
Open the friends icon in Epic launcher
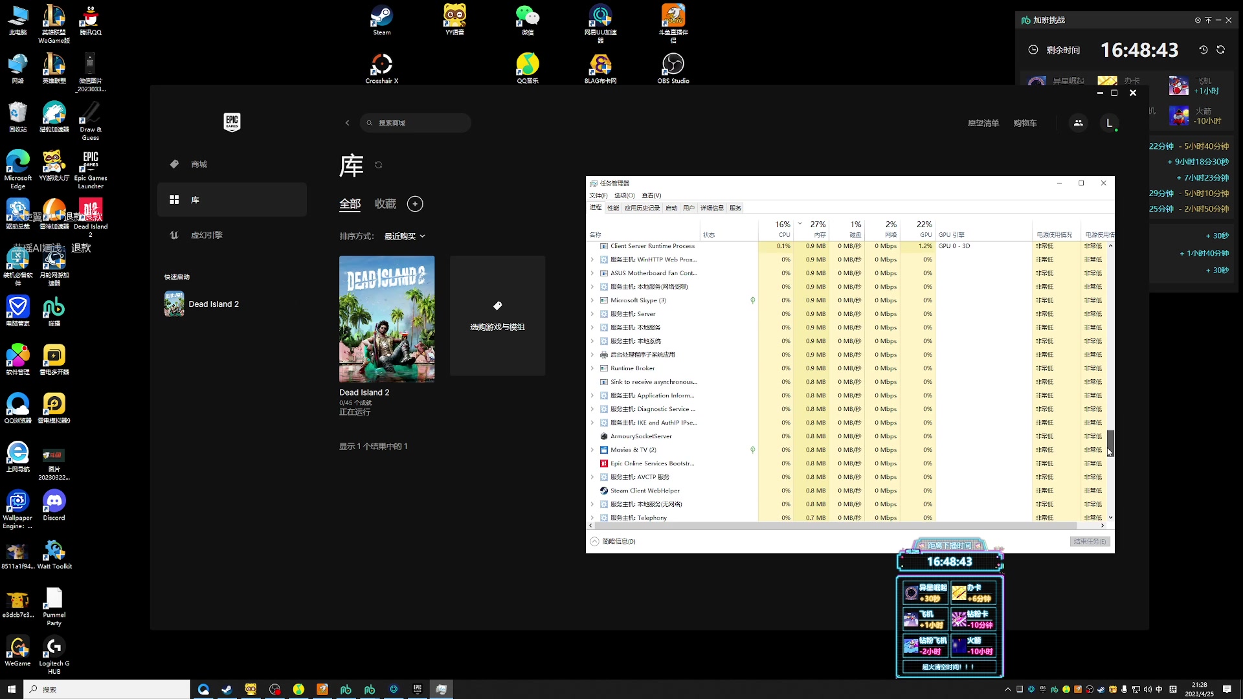click(x=1078, y=123)
